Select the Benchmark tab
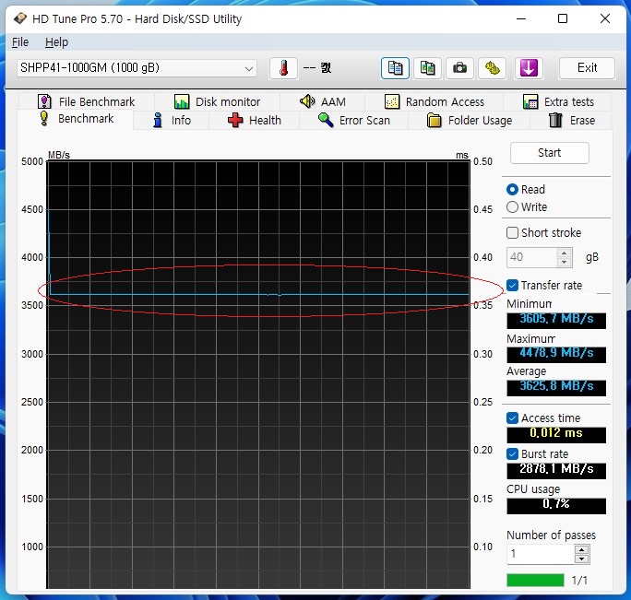Viewport: 631px width, 600px height. click(x=76, y=119)
